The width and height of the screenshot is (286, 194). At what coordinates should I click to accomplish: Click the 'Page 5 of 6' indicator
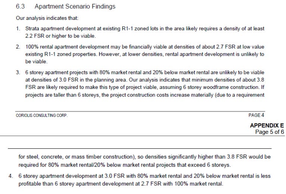[x=270, y=132]
